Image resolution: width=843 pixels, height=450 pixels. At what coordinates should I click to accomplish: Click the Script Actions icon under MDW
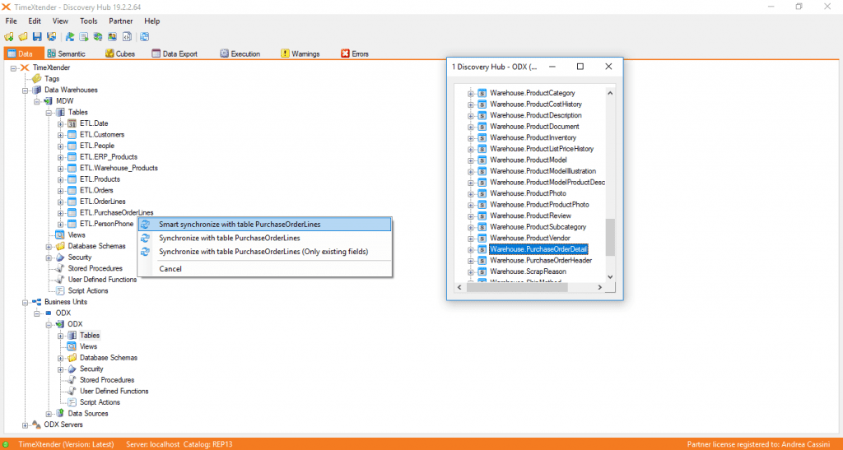60,291
